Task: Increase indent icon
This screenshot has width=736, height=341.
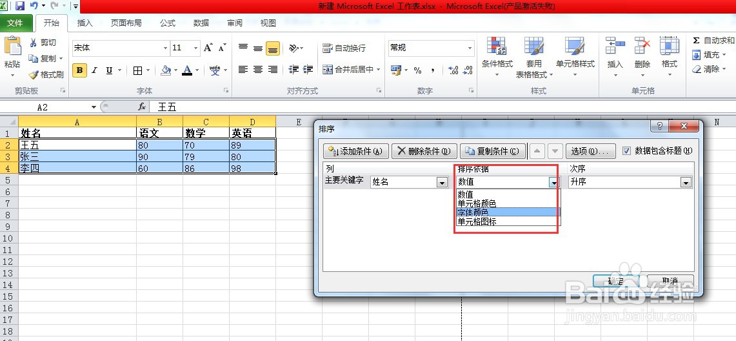Action: [x=308, y=70]
